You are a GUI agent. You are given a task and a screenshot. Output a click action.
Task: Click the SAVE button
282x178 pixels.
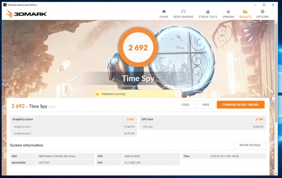[x=206, y=105]
